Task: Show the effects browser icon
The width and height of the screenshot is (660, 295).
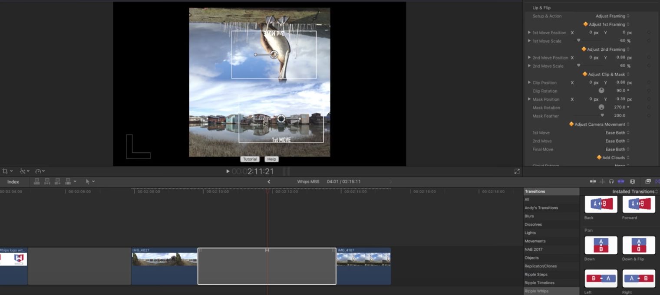Action: click(648, 181)
